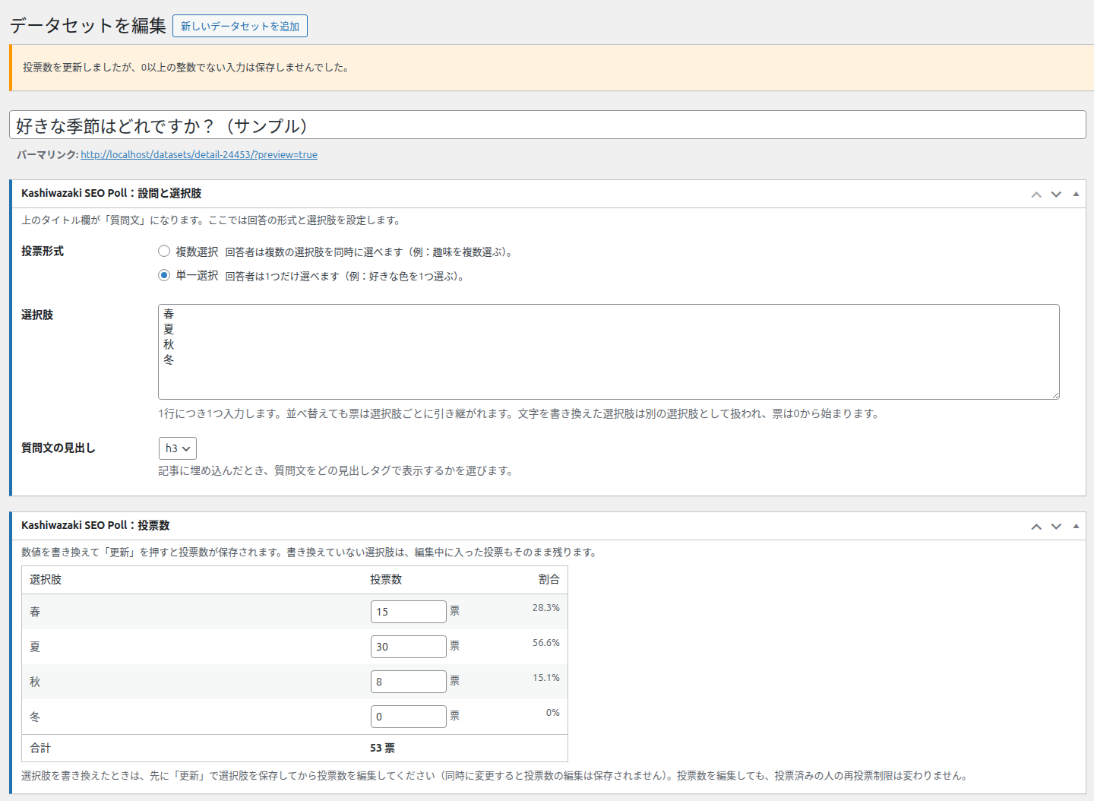Select the 複数選択 radio option
Viewport: 1094px width, 801px height.
point(164,251)
